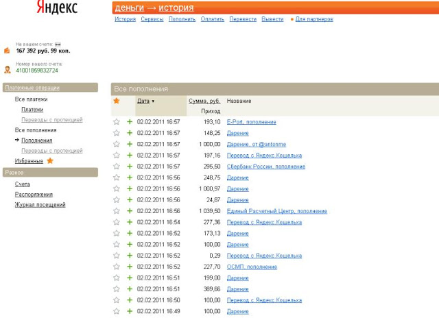The height and width of the screenshot is (318, 439).
Task: Open Пополнения in the sidebar
Action: (x=36, y=140)
